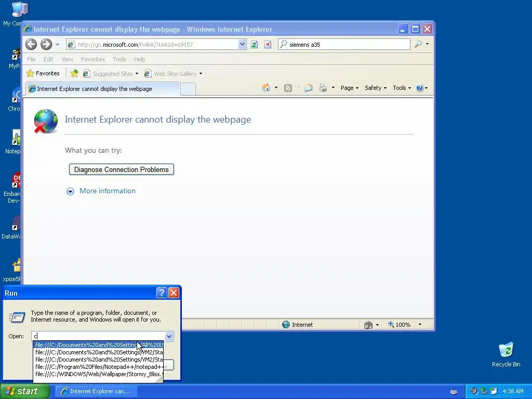
Task: Click the blue Help question mark icon
Action: 420,88
